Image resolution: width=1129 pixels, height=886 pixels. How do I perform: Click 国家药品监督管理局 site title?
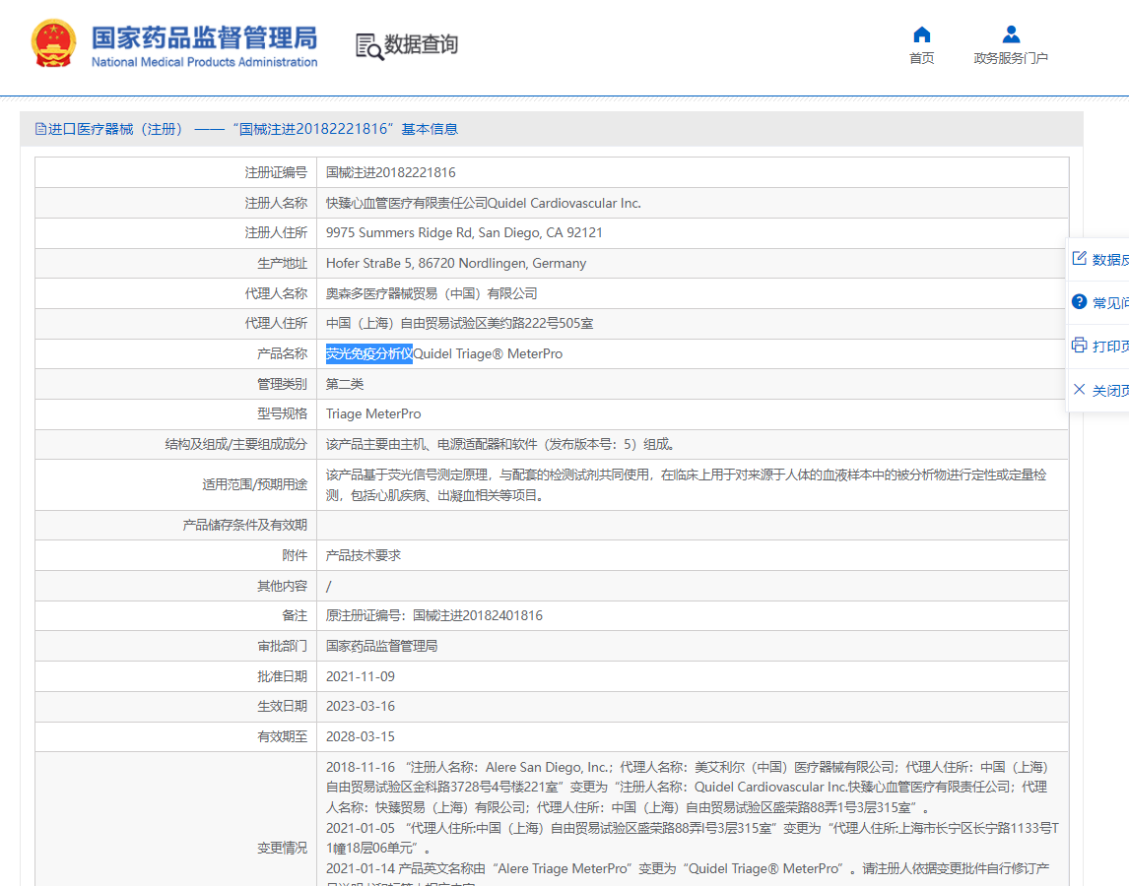coord(205,37)
